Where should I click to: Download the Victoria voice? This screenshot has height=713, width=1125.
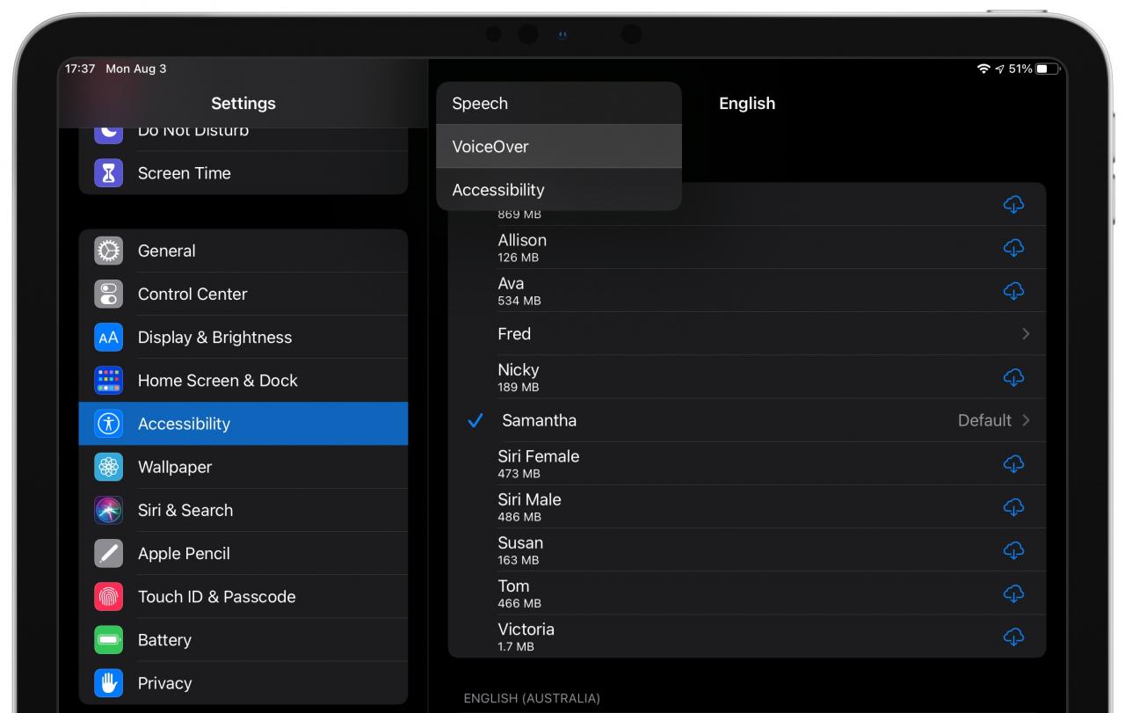(1013, 637)
